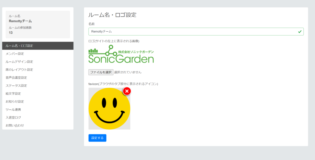Click the blue 設定する button
Screen dimensions: 315x160
(98, 138)
